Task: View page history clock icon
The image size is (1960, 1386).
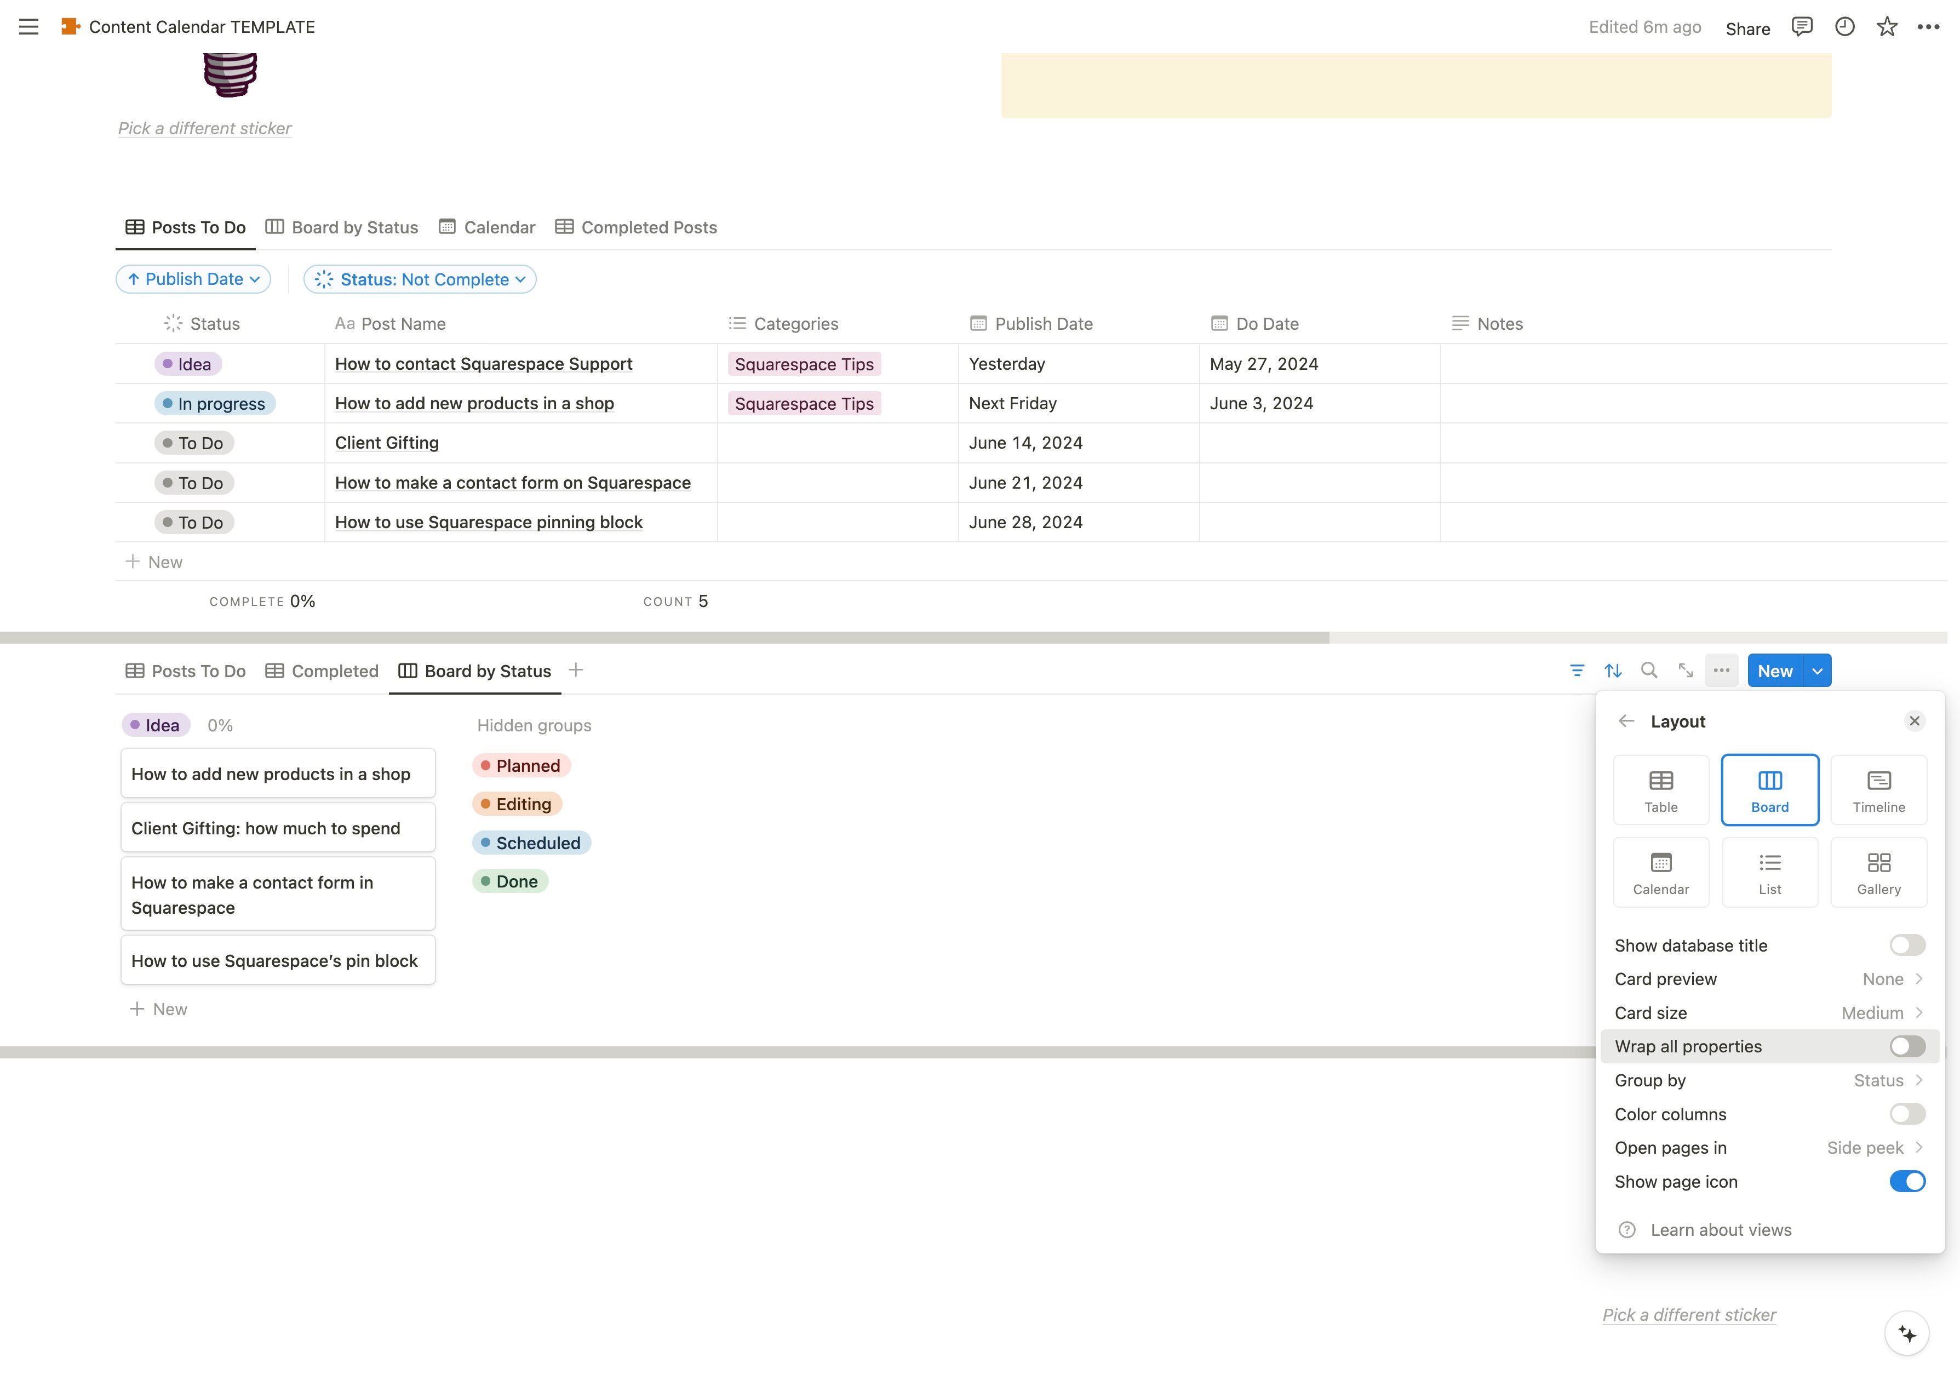Action: tap(1844, 26)
